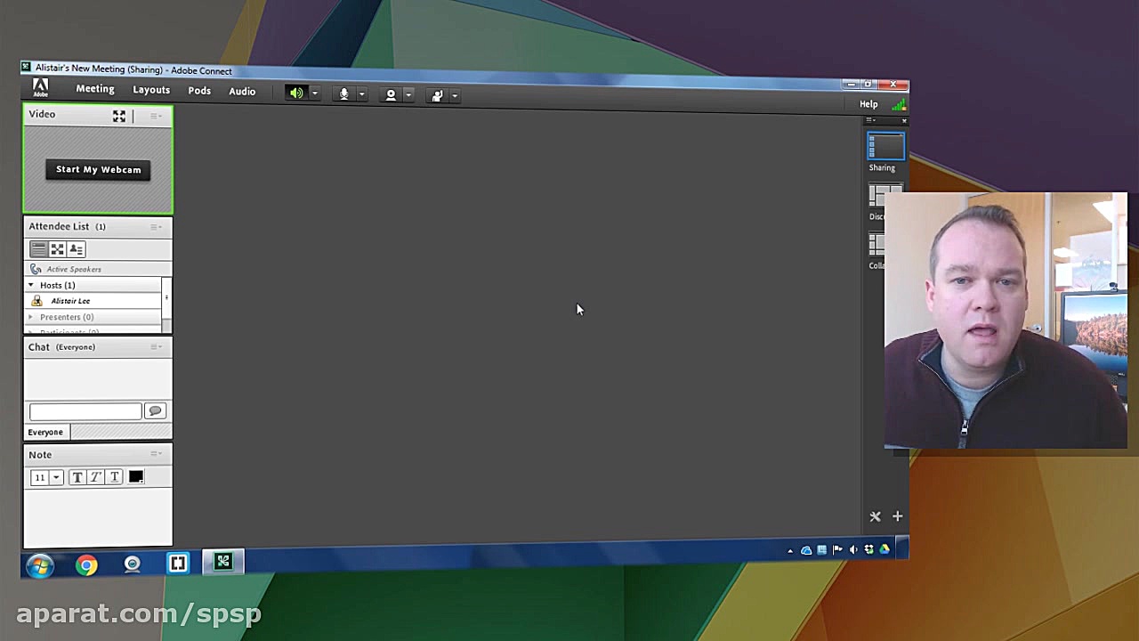Image resolution: width=1139 pixels, height=641 pixels.
Task: Toggle bold text in the Note pod
Action: (x=77, y=477)
